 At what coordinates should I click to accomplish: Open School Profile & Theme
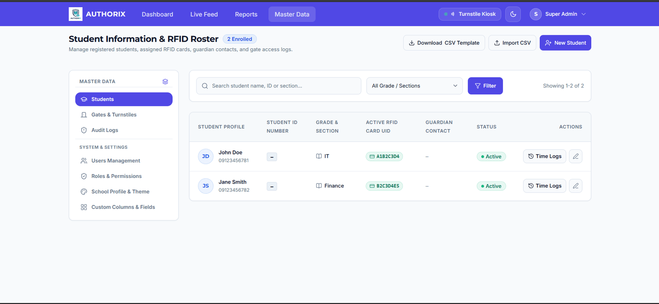coord(124,192)
